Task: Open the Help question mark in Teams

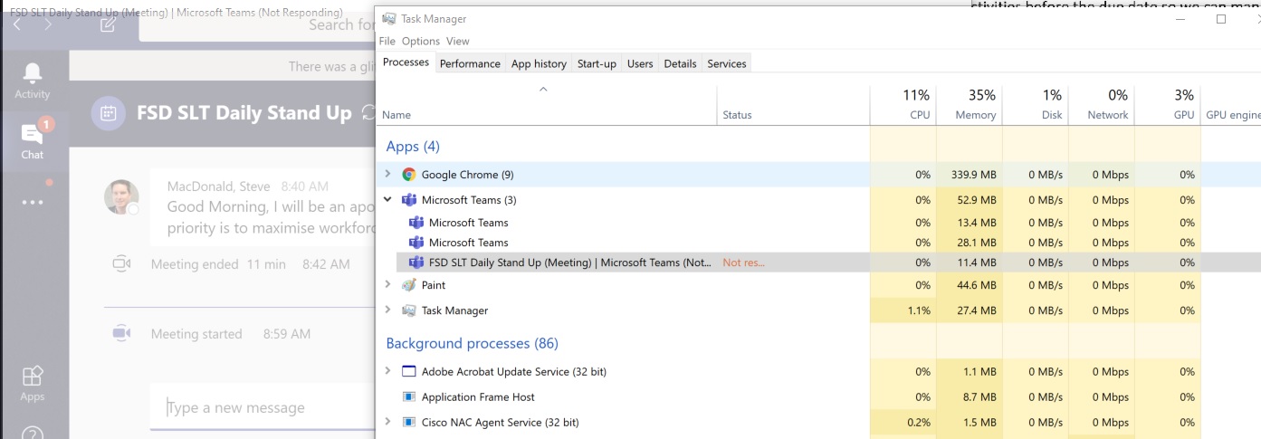Action: tap(33, 434)
